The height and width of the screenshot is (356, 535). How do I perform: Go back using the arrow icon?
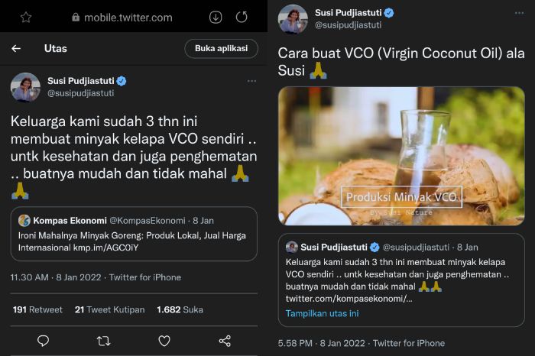16,48
